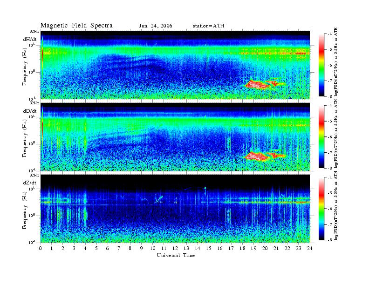Click the dH/dt panel color scale bar
The image size is (369, 285).
(321, 65)
